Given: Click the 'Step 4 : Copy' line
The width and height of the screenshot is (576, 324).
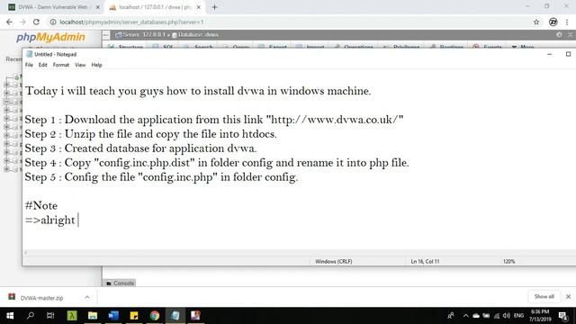Looking at the screenshot, I should click(217, 163).
